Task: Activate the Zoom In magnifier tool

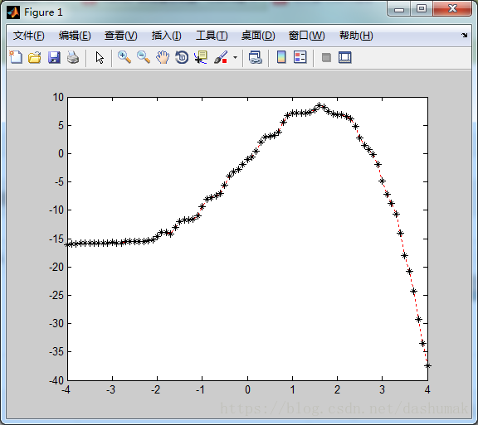Action: click(124, 57)
